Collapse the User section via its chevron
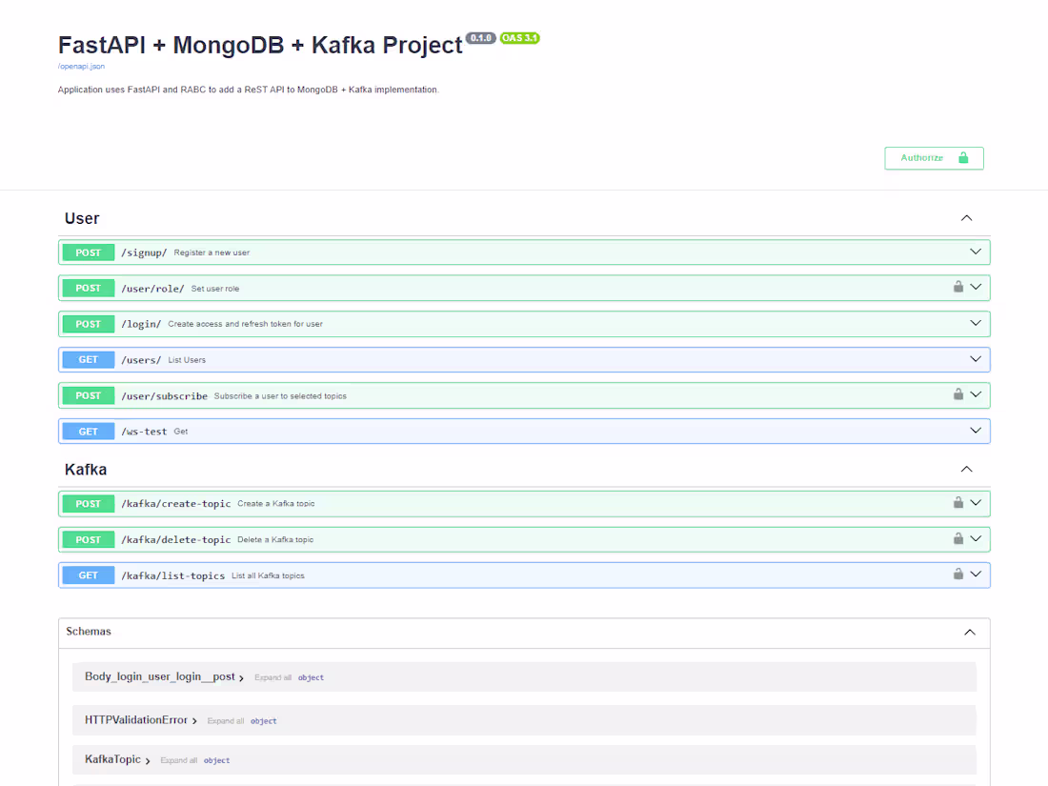1048x786 pixels. 966,217
